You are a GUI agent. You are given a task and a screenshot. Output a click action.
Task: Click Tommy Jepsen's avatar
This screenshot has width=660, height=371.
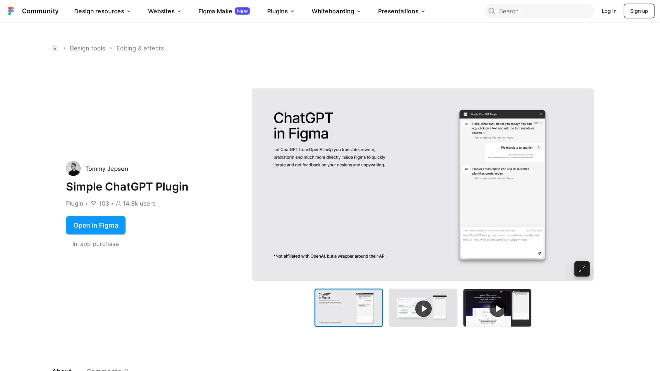(x=73, y=169)
